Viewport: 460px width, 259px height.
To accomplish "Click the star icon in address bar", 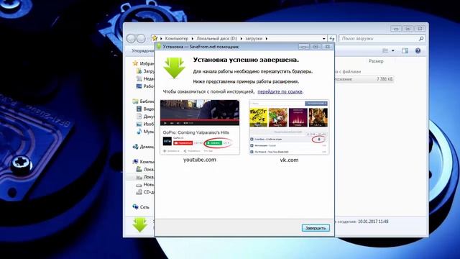I will tap(155, 38).
